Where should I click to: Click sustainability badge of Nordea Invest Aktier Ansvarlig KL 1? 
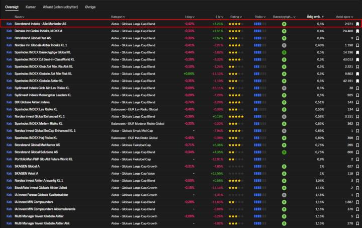click(284, 181)
